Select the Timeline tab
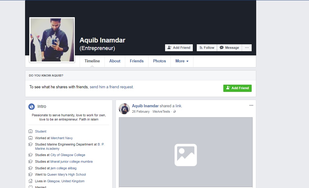 [92, 61]
